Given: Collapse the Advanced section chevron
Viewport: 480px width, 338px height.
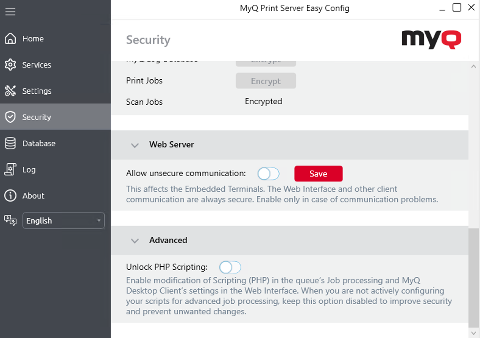Looking at the screenshot, I should click(135, 241).
